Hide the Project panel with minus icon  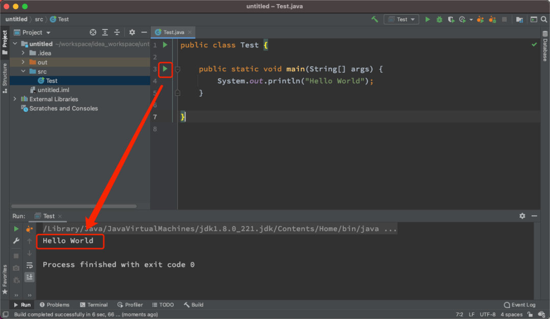[144, 32]
